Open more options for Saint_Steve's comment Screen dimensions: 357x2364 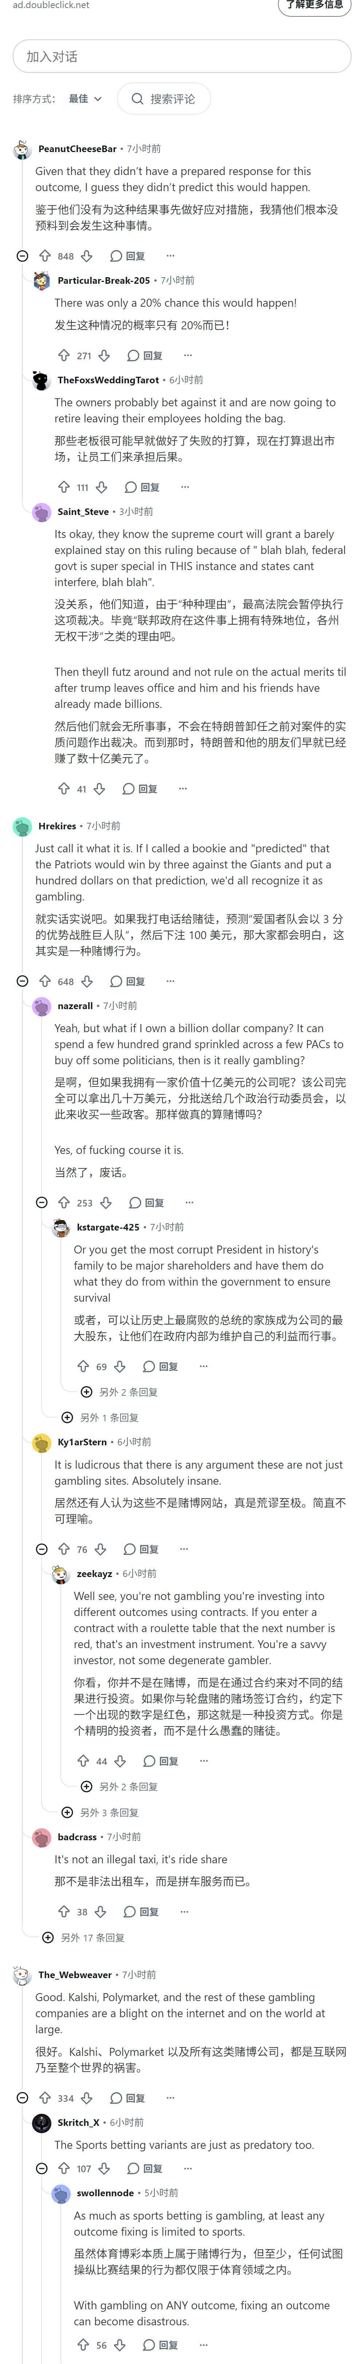tap(183, 788)
